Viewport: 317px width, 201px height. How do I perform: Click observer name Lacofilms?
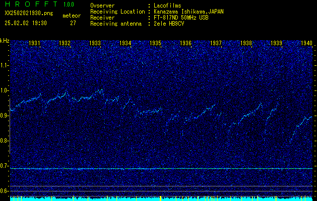coord(167,6)
